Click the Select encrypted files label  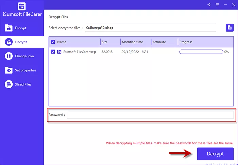click(65, 28)
